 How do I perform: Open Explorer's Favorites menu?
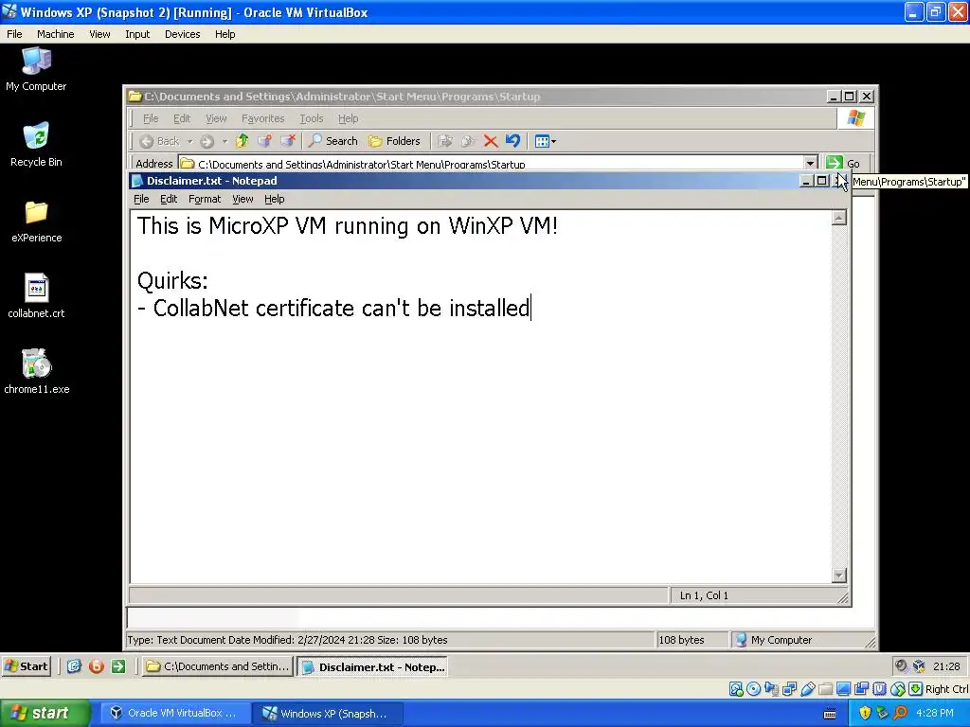point(263,118)
